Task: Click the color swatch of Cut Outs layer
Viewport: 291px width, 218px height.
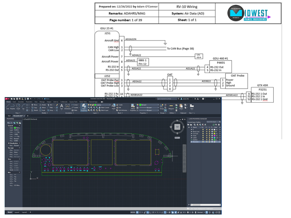Action: (x=215, y=134)
